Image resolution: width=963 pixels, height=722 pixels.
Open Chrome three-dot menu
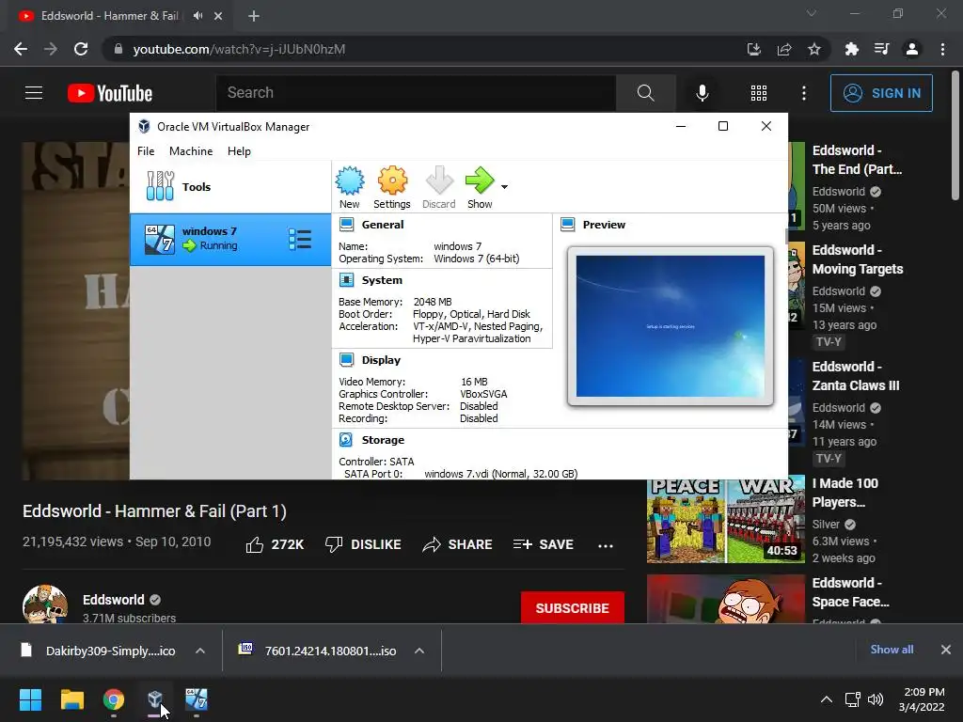[x=942, y=49]
